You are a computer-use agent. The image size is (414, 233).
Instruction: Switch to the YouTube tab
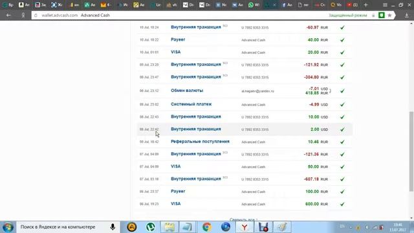point(352,5)
